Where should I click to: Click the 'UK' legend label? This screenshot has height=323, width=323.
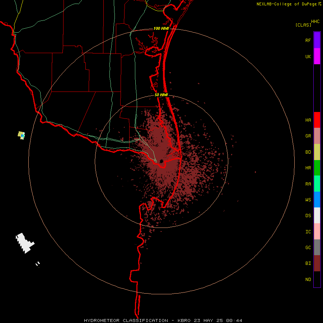click(308, 56)
